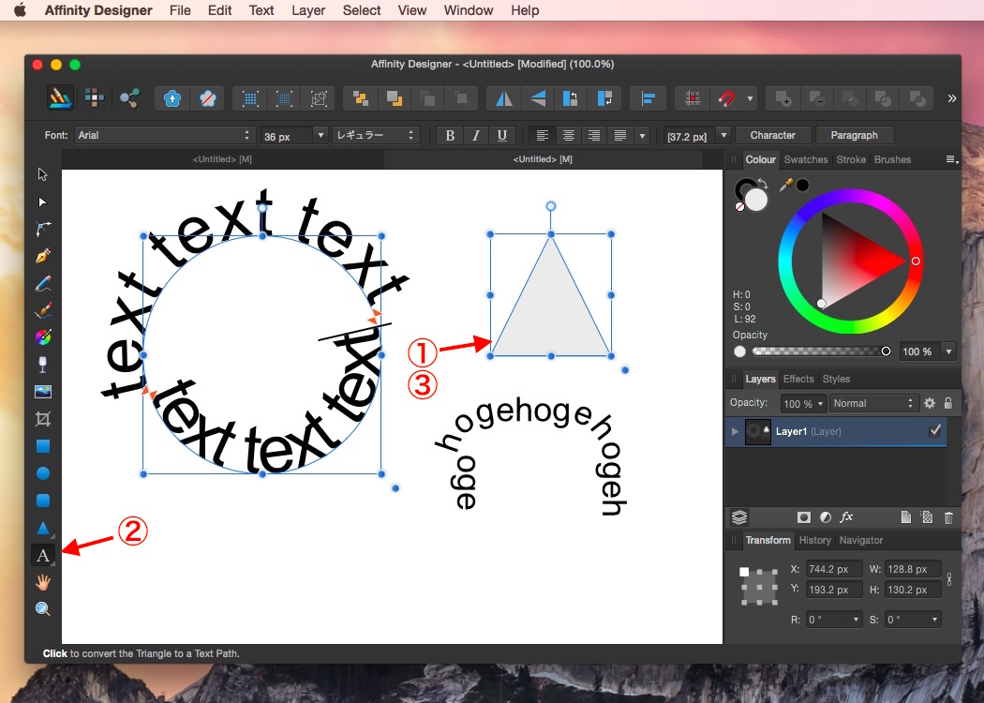Viewport: 984px width, 703px height.
Task: Click the Layer effects fx icon
Action: (x=846, y=517)
